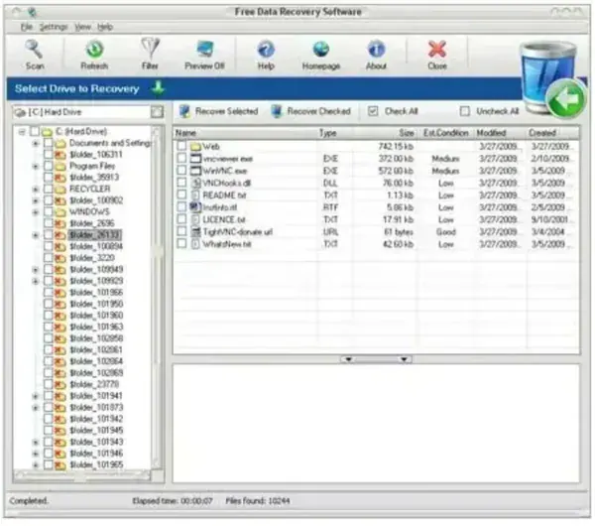
Task: Click the VNCHooks.dll file icon
Action: coord(195,183)
